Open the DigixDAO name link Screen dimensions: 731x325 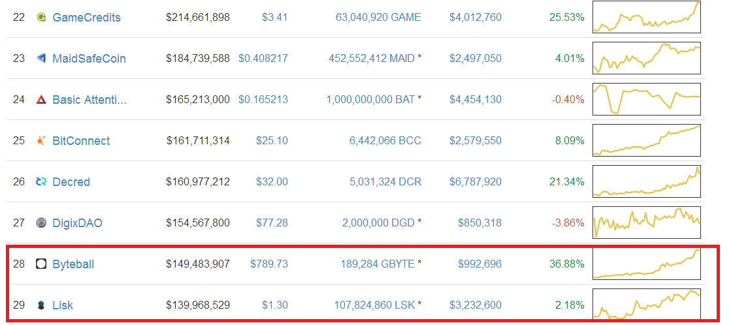coord(77,223)
